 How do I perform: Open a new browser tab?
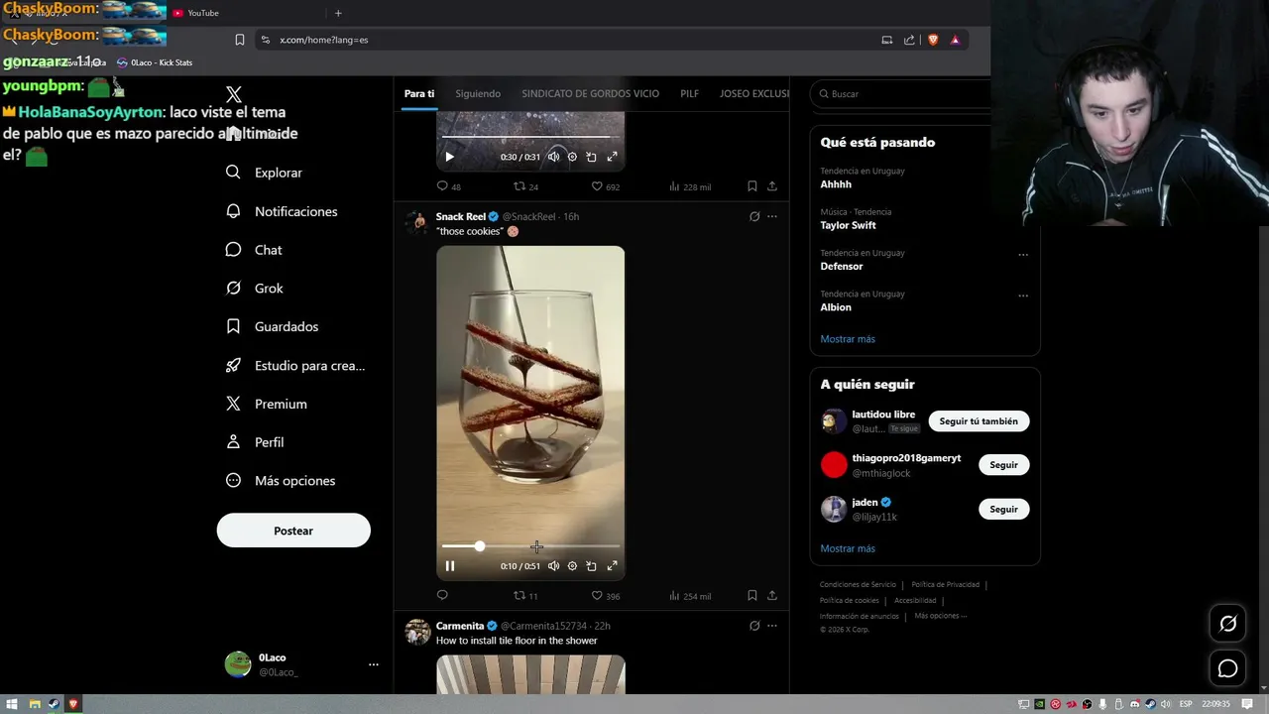(x=338, y=13)
